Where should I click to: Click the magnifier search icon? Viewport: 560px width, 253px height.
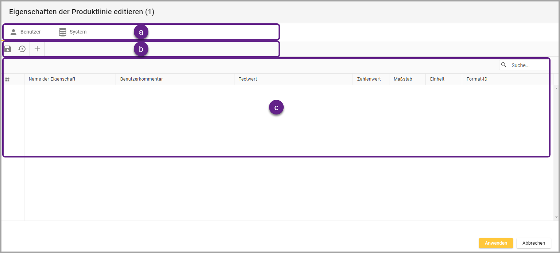[504, 65]
